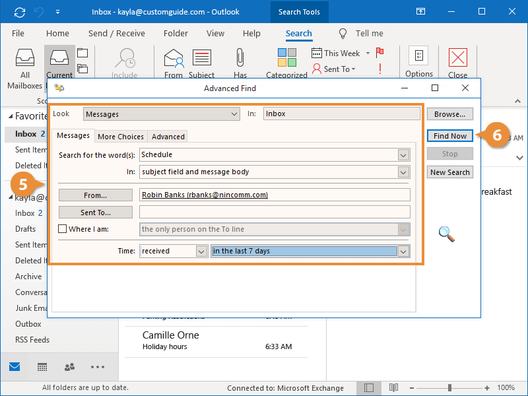Click the Ribbon Display Options icon

click(x=420, y=11)
